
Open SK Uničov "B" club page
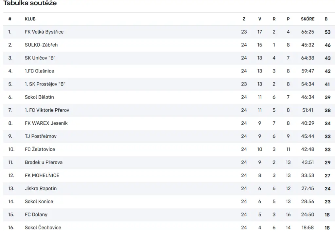[x=40, y=58]
